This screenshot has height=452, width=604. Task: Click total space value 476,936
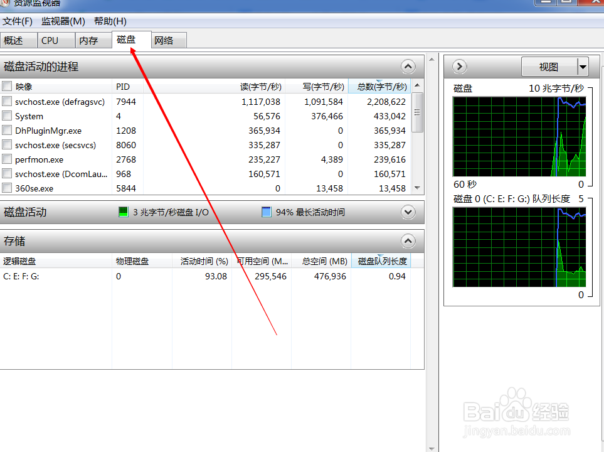tap(330, 276)
